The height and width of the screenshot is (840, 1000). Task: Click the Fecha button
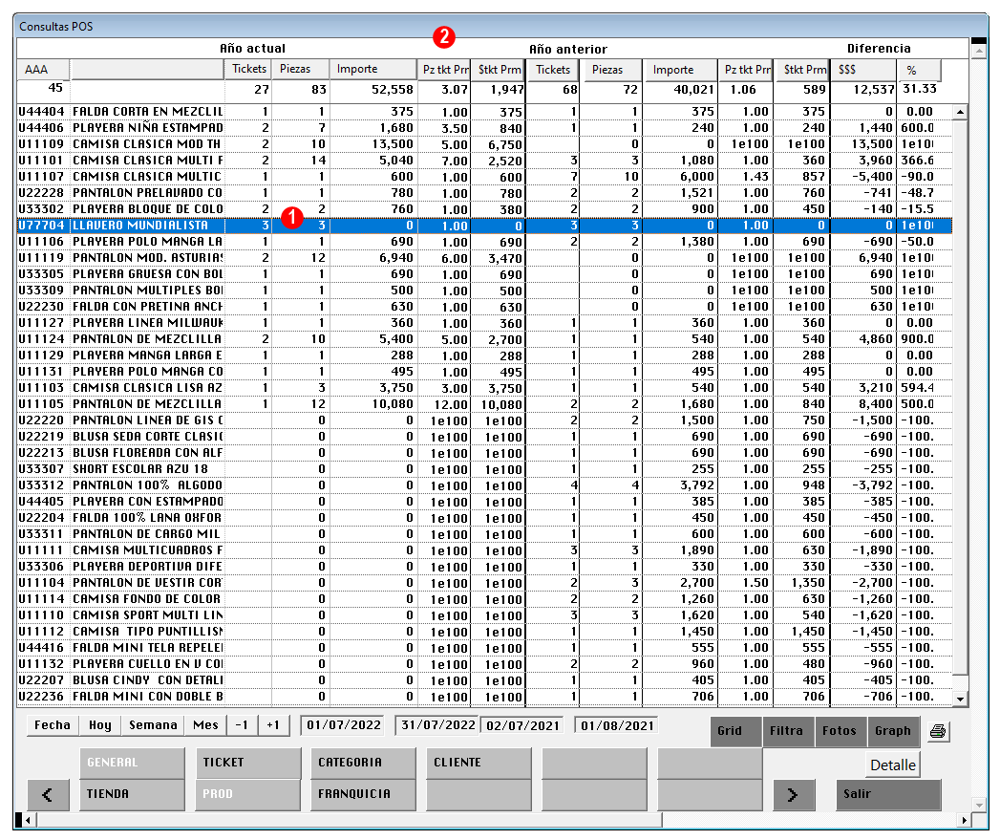pos(53,725)
